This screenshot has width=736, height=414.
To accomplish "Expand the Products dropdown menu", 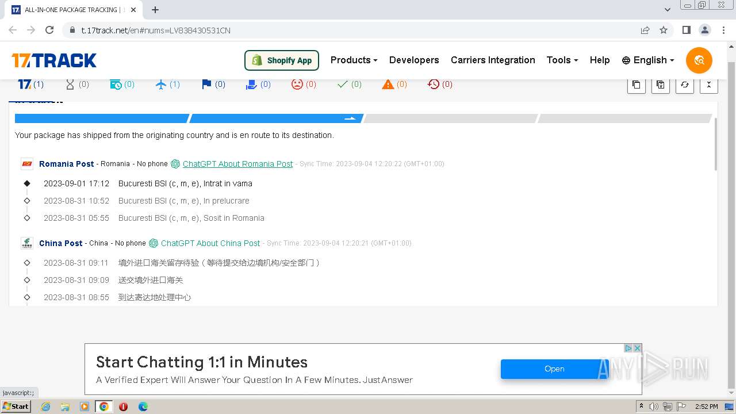I will click(354, 60).
